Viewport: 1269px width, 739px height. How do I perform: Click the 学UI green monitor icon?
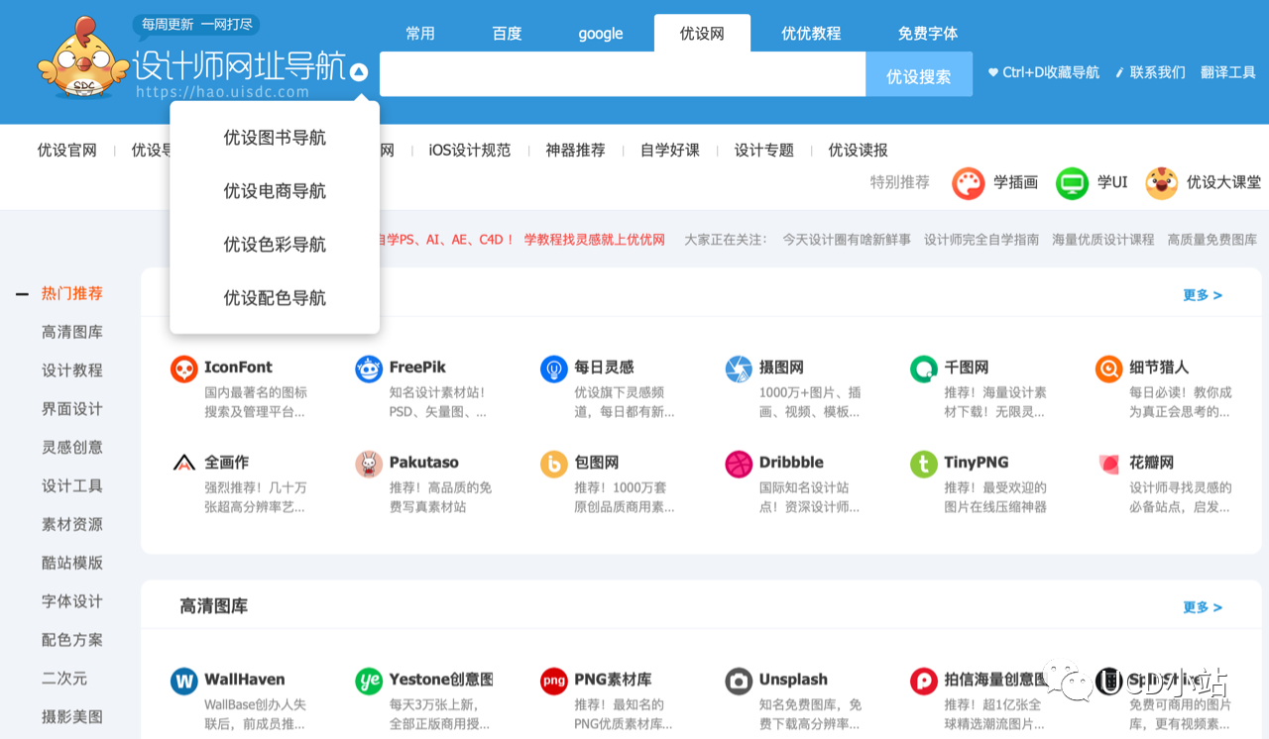click(x=1072, y=183)
